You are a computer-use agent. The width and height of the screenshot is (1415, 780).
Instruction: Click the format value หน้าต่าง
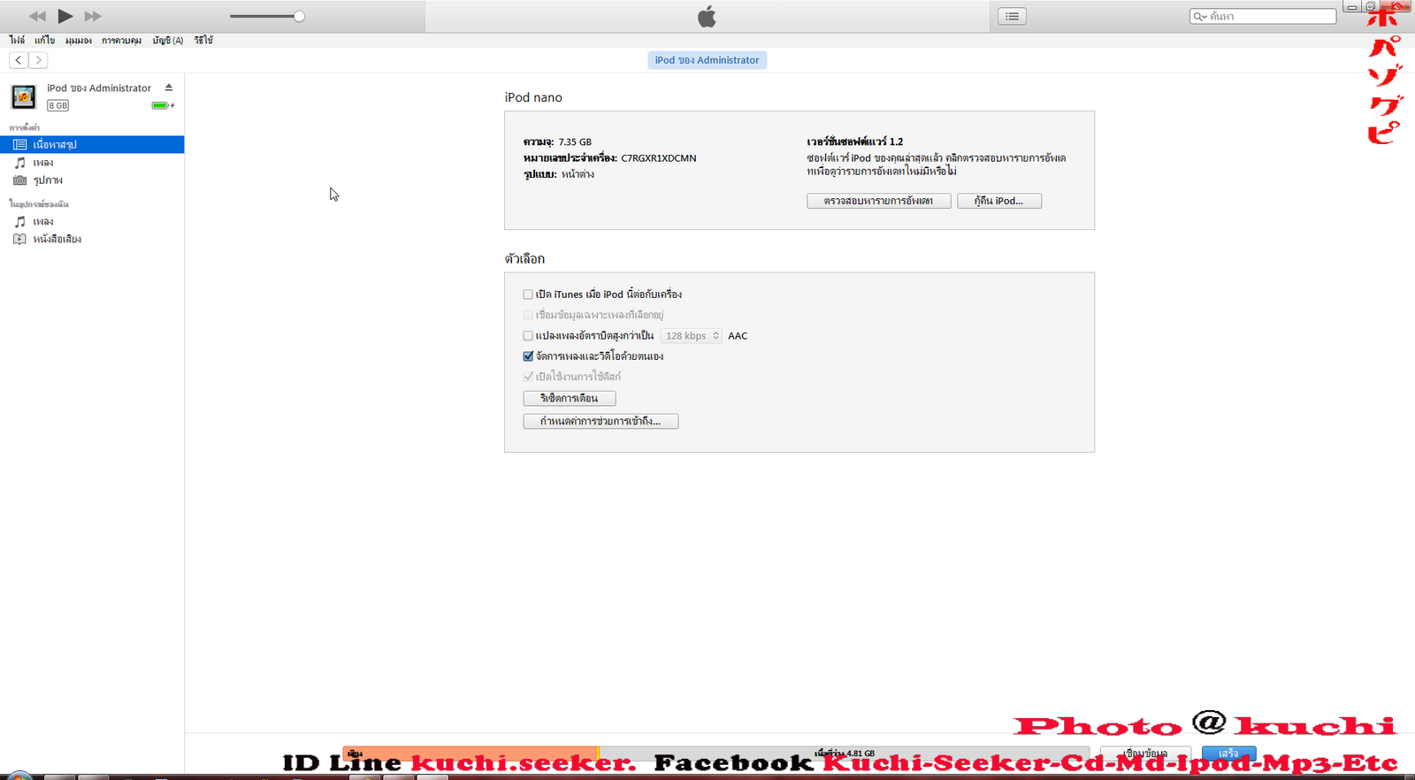coord(577,174)
